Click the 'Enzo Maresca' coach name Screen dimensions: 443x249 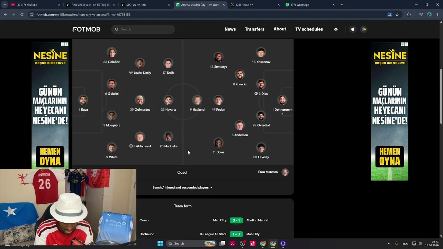pyautogui.click(x=268, y=172)
